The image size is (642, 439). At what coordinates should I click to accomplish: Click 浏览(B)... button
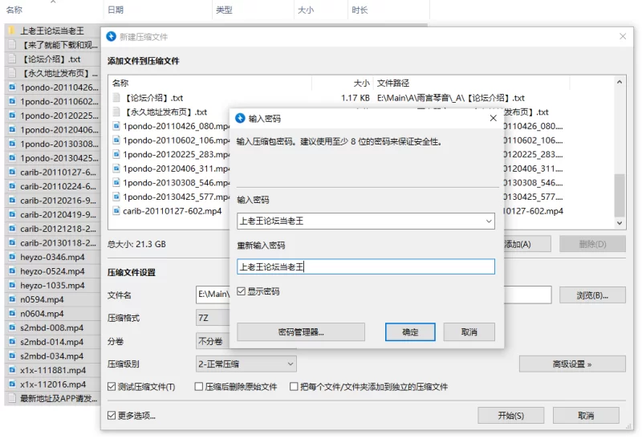pos(592,295)
